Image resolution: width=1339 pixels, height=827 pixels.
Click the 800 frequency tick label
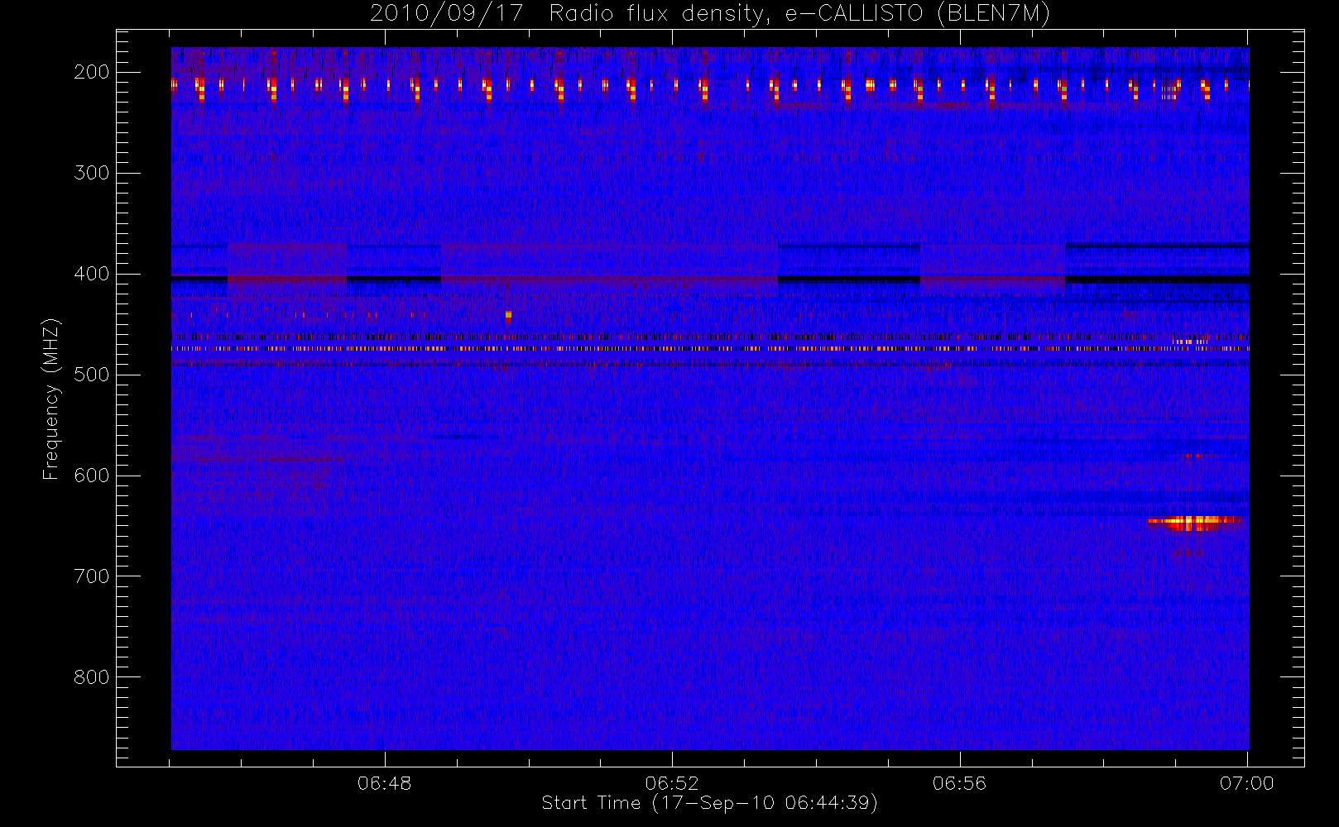(x=92, y=677)
